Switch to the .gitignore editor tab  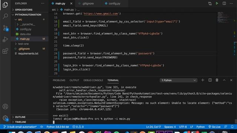click(x=88, y=3)
